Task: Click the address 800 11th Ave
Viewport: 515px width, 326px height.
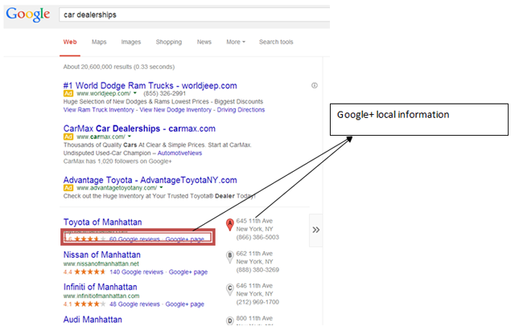Action: [x=254, y=318]
